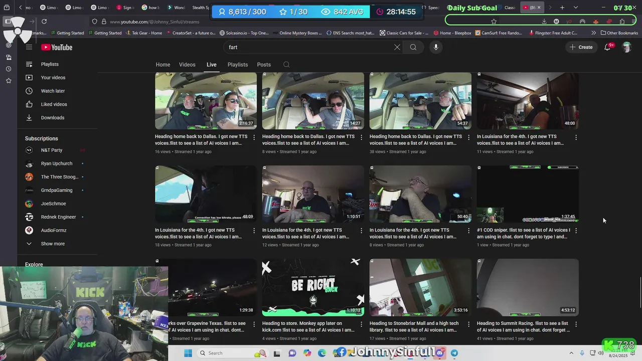This screenshot has height=361, width=642.
Task: Open options menu for Monkey app video
Action: tap(361, 324)
